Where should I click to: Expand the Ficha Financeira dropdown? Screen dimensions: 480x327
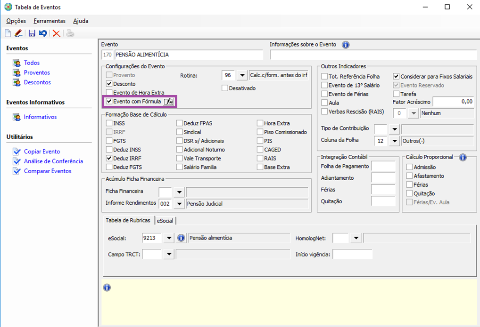[x=179, y=192]
